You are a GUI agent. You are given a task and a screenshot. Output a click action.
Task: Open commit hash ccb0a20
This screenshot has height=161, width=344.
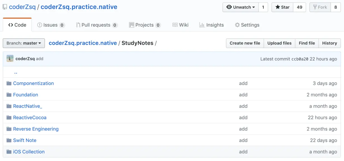pyautogui.click(x=300, y=59)
